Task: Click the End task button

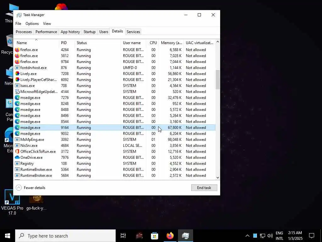Action: (204, 188)
